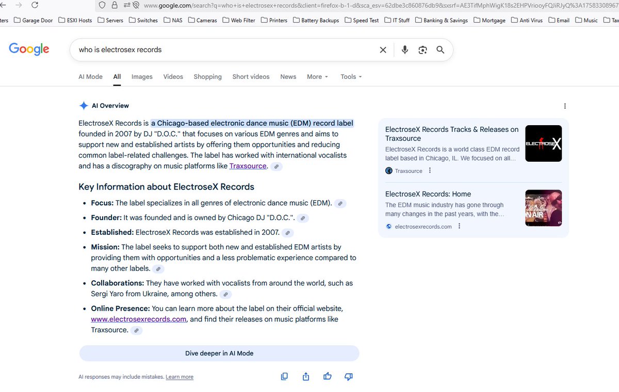Follow the Traxsource link in the overview

(248, 166)
